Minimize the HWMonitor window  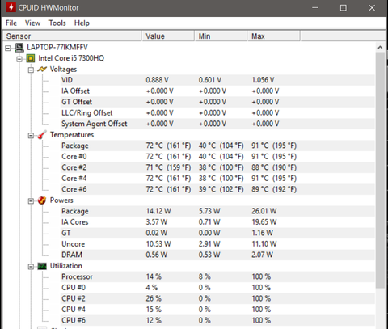[x=315, y=8]
